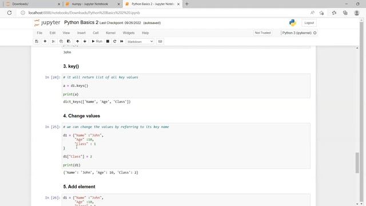Select the '5. Add element' heading cell
Image resolution: width=366 pixels, height=206 pixels.
[x=79, y=187]
